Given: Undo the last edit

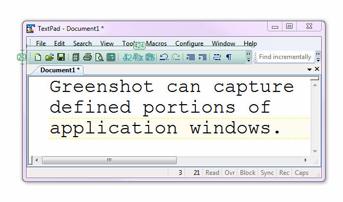Looking at the screenshot, I should click(x=164, y=57).
